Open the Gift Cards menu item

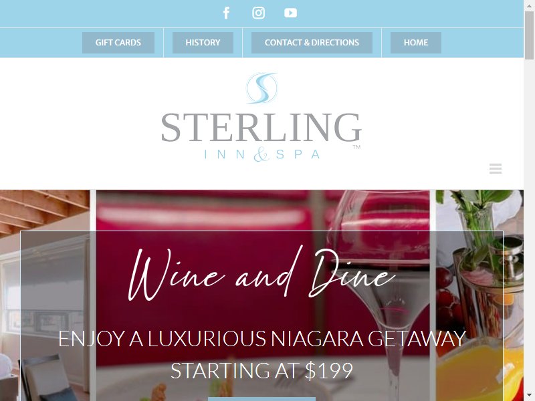click(118, 43)
